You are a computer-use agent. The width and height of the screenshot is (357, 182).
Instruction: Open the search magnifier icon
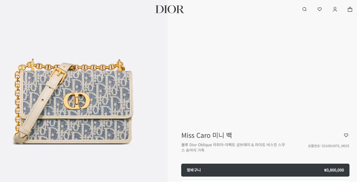click(304, 9)
